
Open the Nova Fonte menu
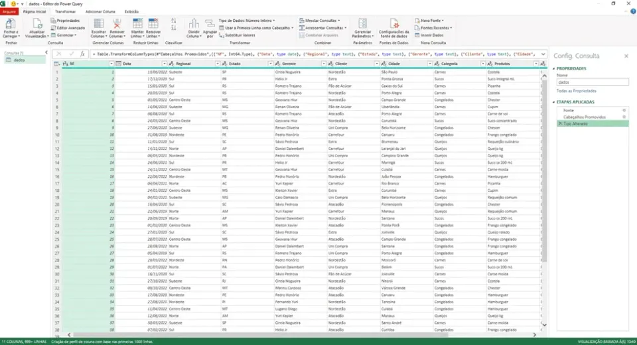coord(429,21)
